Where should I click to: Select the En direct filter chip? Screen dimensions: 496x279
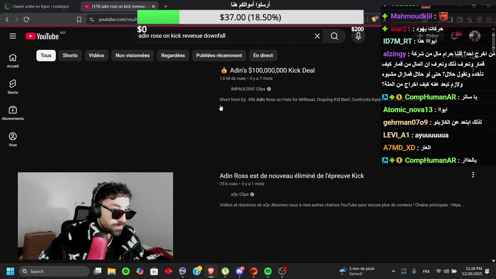[x=263, y=55]
